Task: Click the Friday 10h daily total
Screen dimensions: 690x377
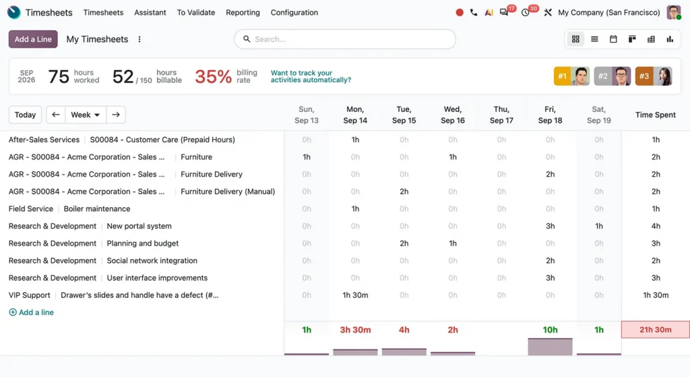Action: 550,329
